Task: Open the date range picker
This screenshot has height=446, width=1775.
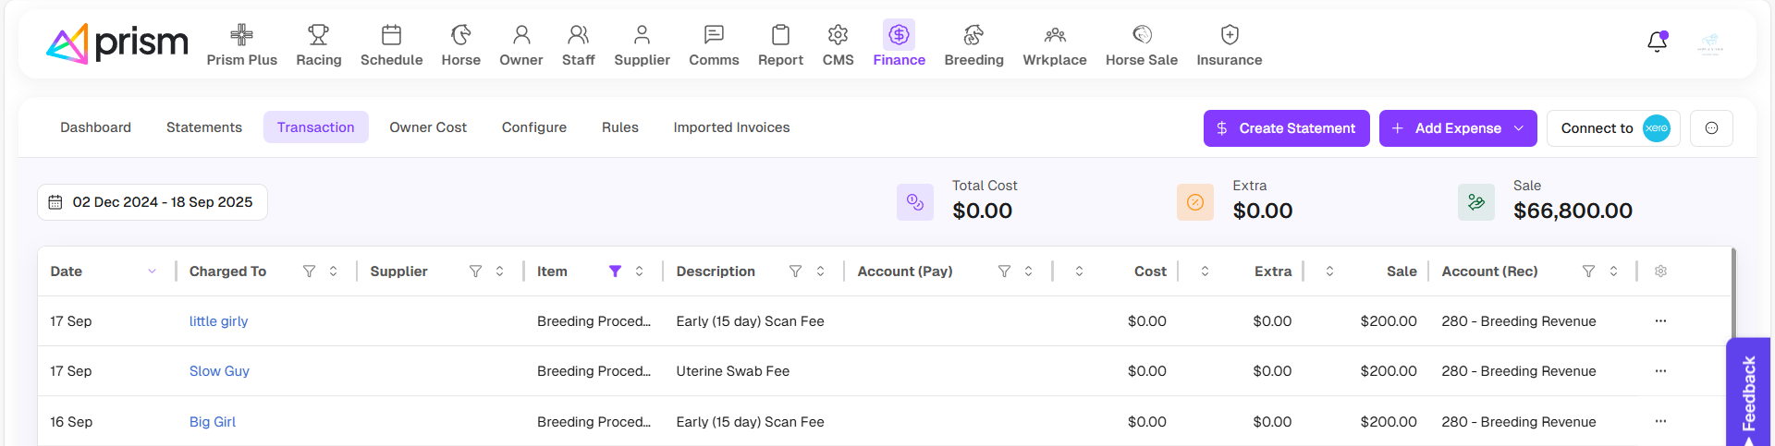Action: [x=153, y=202]
